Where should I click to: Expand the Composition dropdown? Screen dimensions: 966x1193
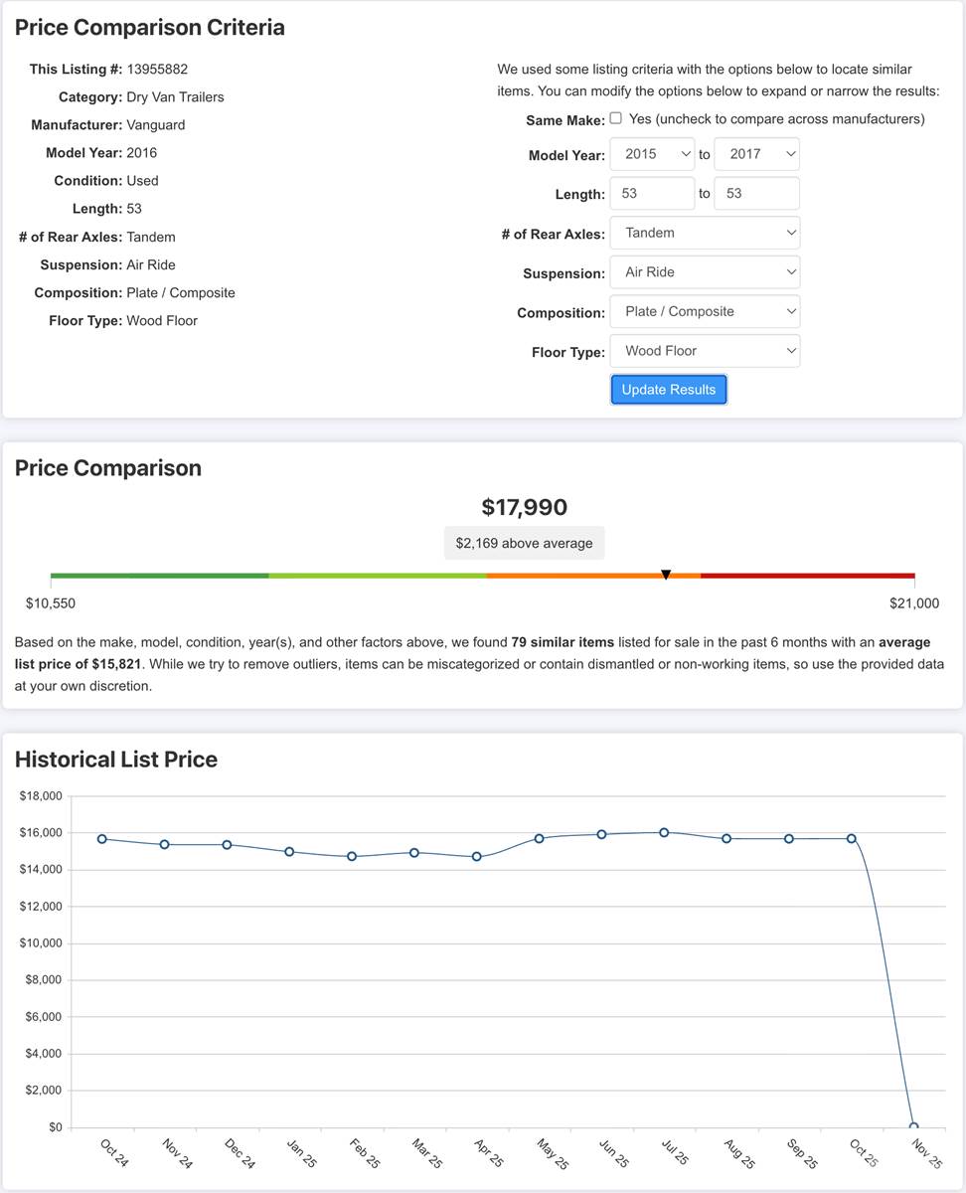point(705,312)
